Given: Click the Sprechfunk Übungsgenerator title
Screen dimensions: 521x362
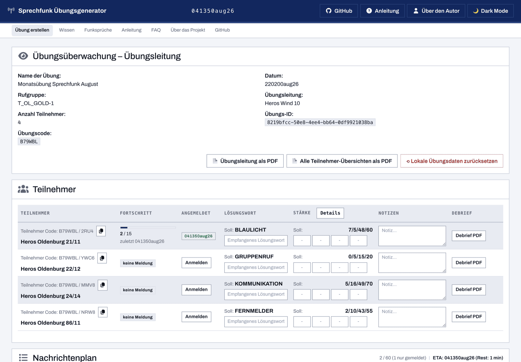Looking at the screenshot, I should tap(62, 11).
